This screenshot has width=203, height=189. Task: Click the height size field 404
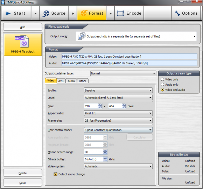tap(115, 106)
